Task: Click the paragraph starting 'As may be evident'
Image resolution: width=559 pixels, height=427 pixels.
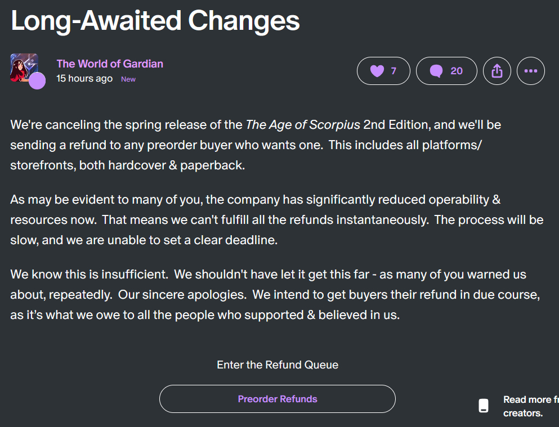Action: tap(277, 220)
